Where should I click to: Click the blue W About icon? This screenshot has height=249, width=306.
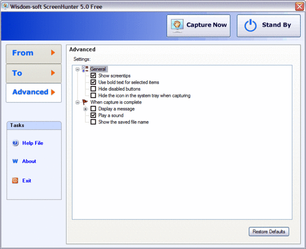[x=15, y=161]
